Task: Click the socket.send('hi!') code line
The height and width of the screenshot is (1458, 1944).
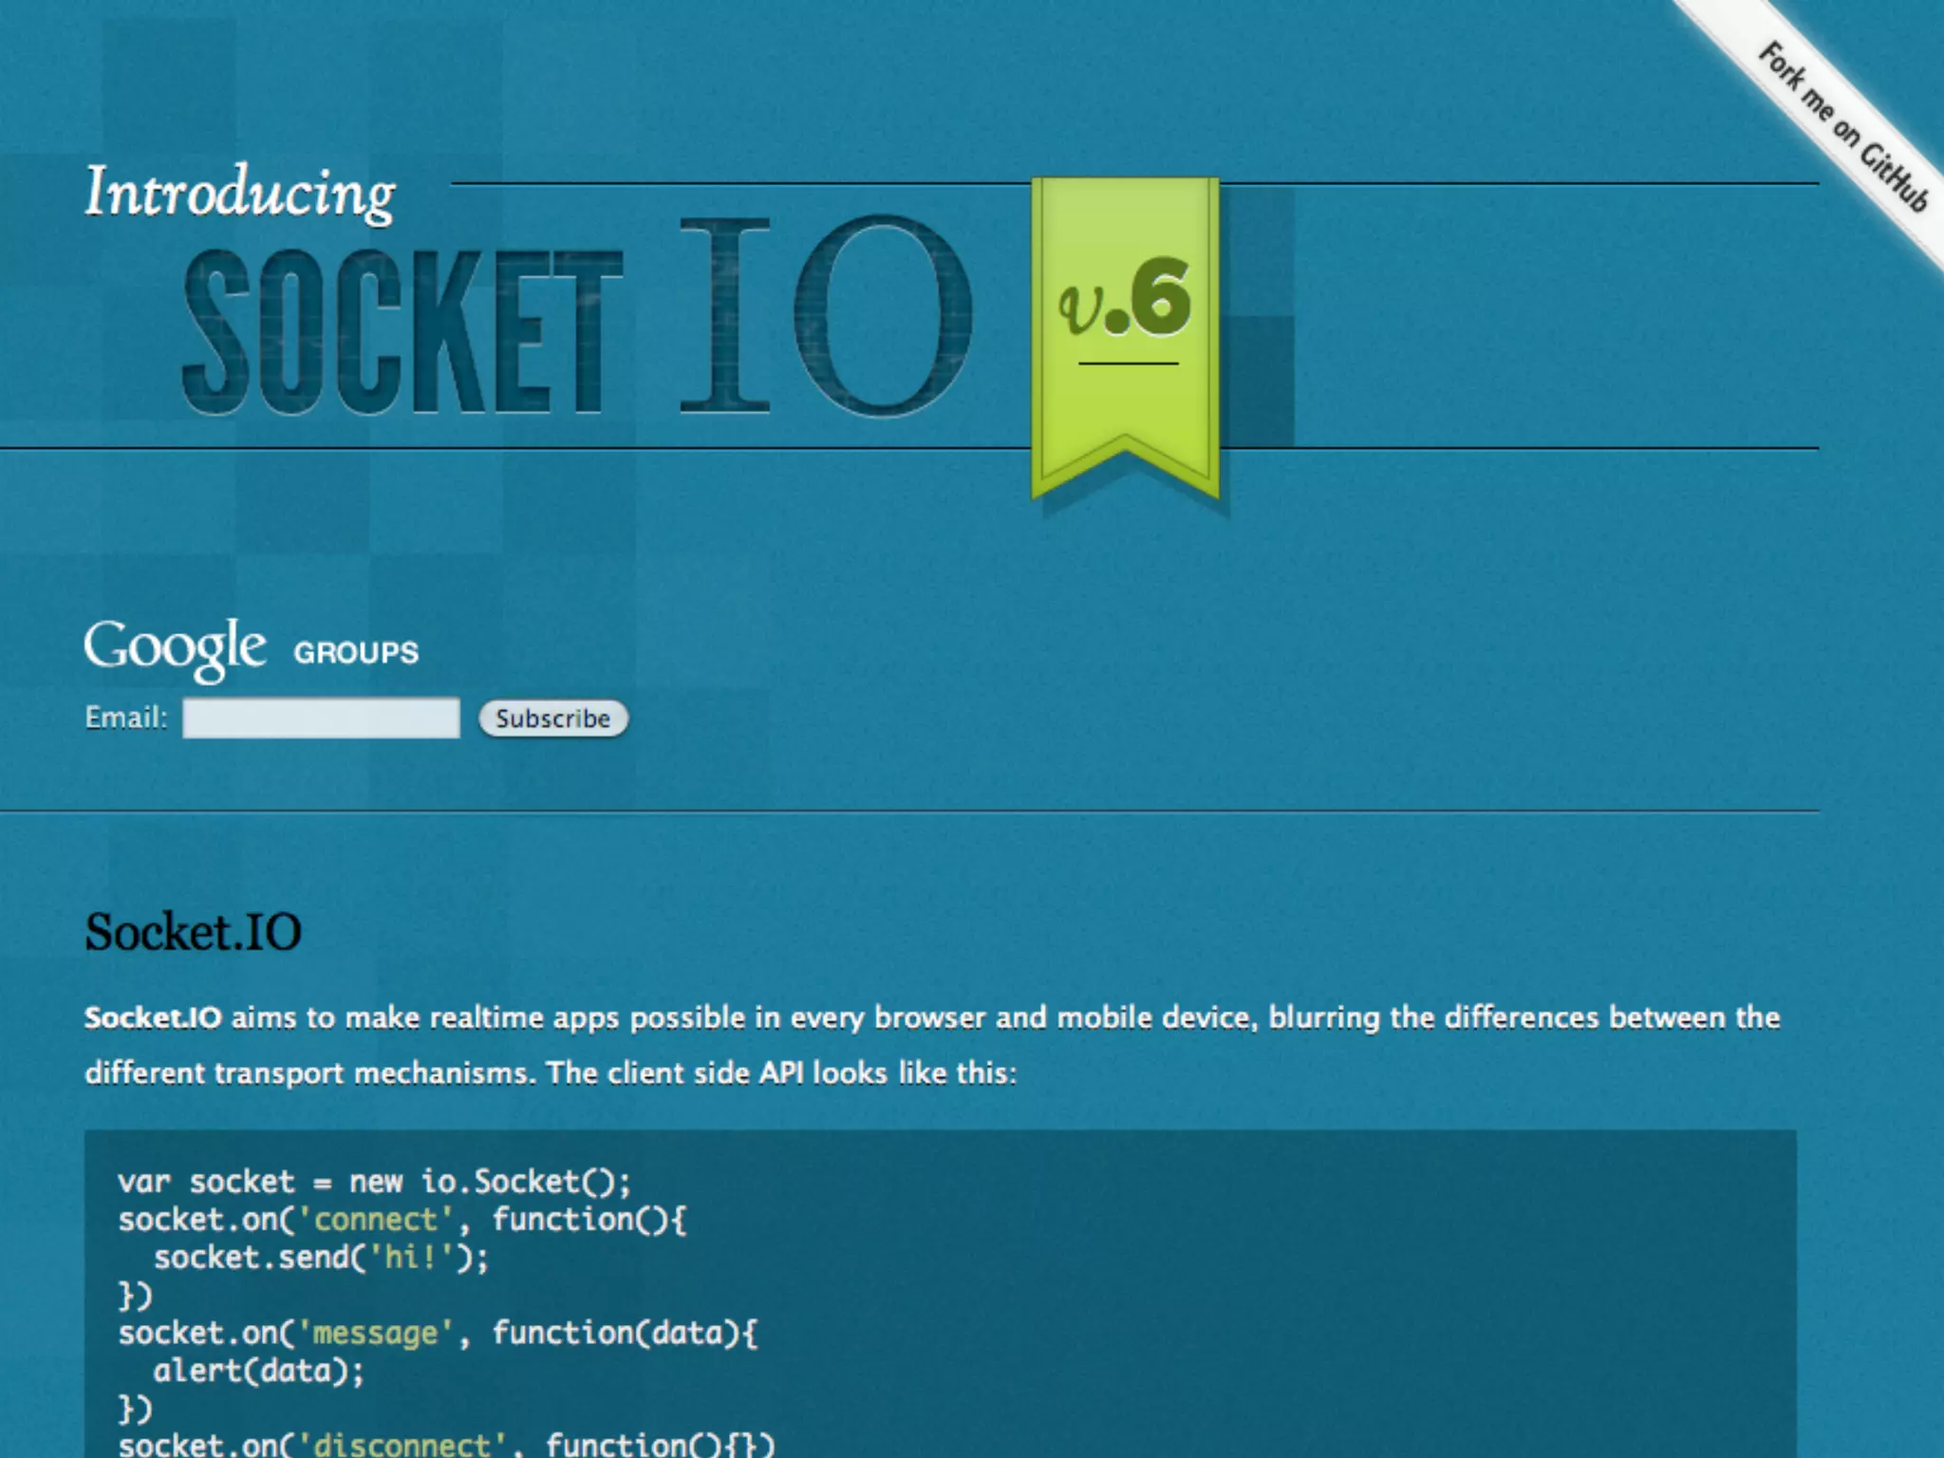Action: pos(321,1258)
